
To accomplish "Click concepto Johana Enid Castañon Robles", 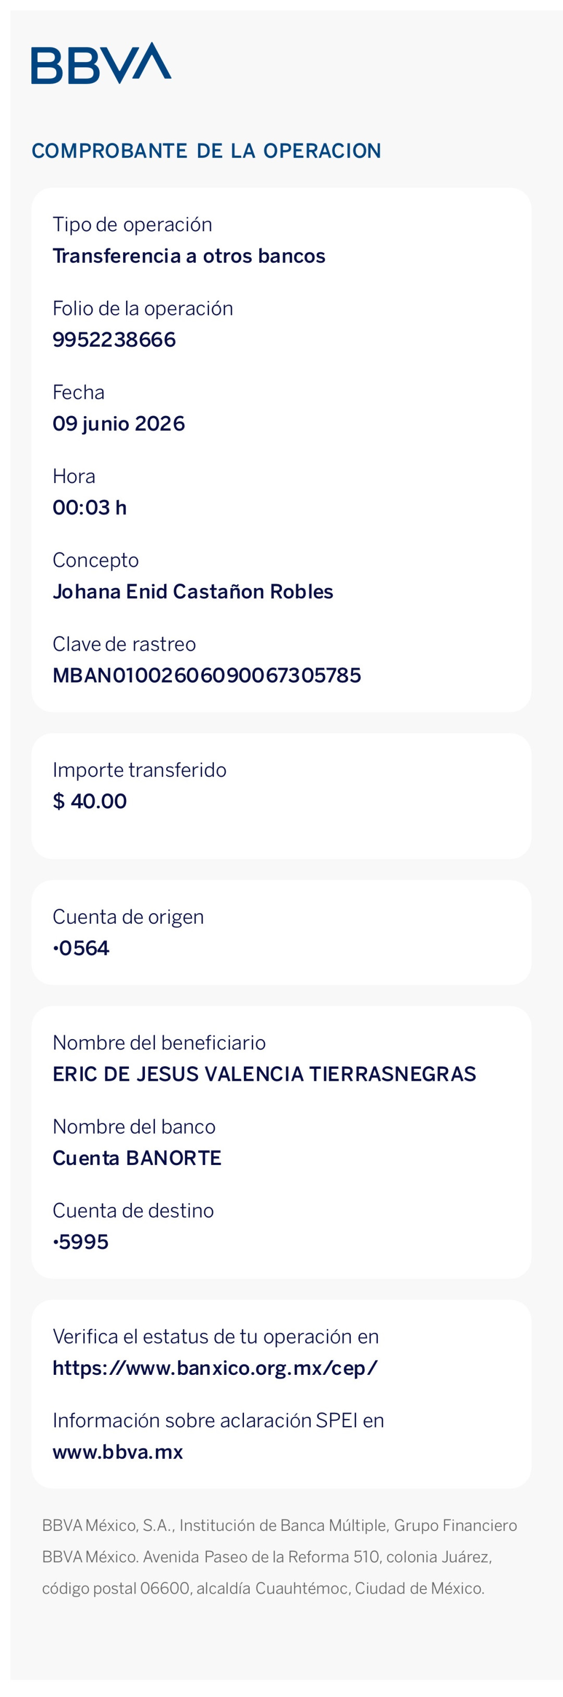I will click(193, 592).
